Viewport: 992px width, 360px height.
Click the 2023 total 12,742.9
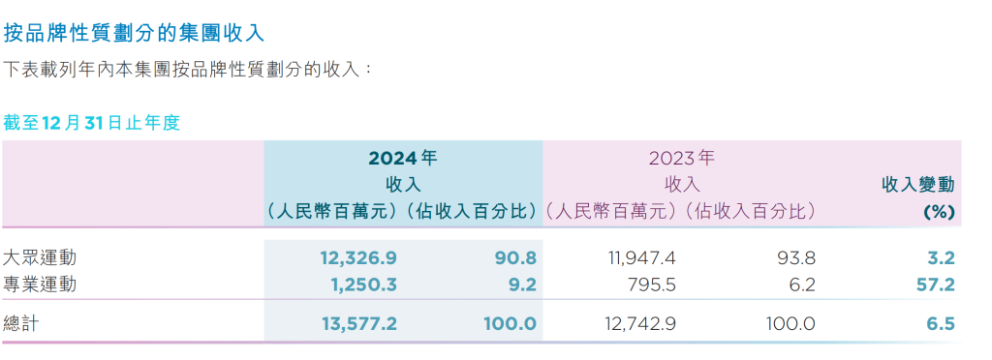click(638, 324)
